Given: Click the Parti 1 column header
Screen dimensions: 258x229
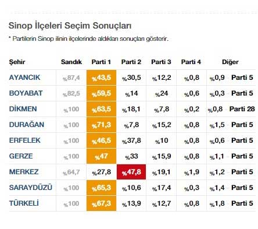Looking at the screenshot, I should pos(101,62).
